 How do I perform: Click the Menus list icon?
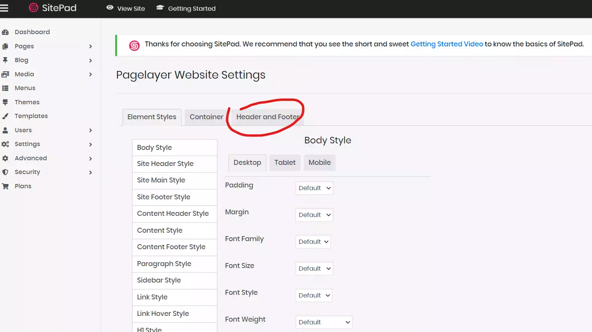pos(5,88)
